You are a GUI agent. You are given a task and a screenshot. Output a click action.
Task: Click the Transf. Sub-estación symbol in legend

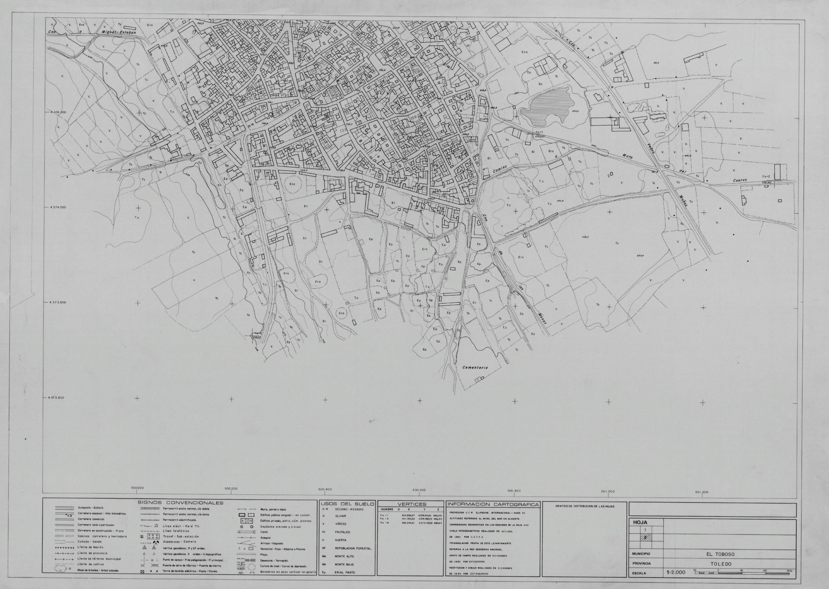pos(153,536)
